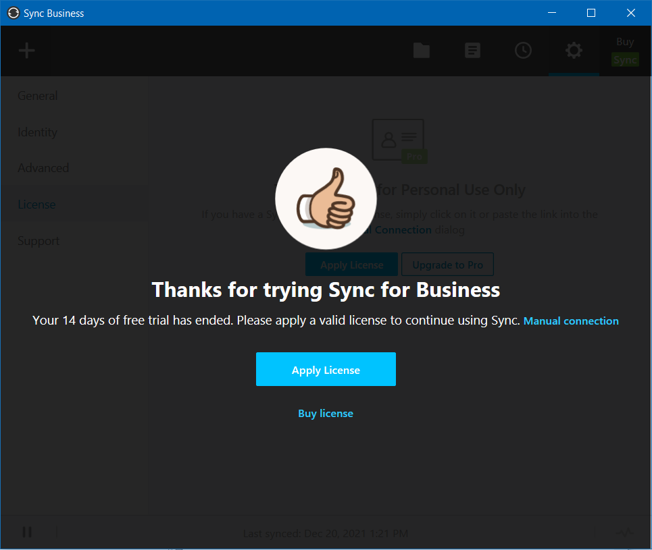
Task: Show the history clock icon
Action: coord(523,51)
